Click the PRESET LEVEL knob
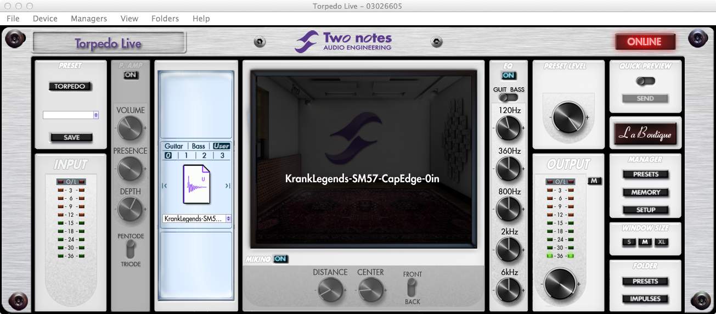716x314 pixels. [x=568, y=117]
